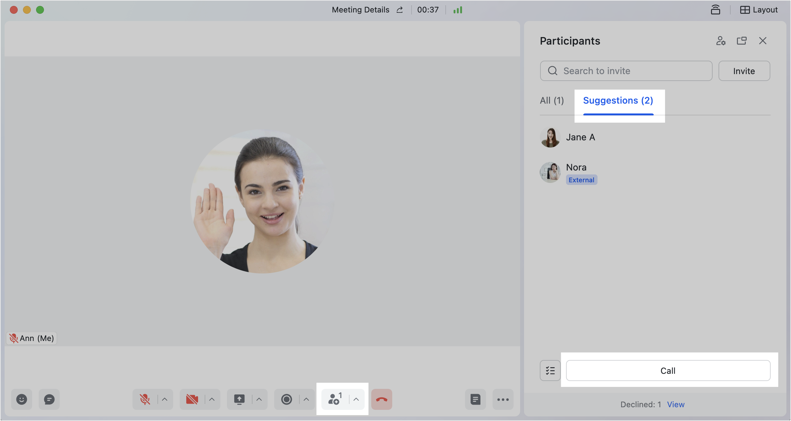Click the share arrow next to Meeting Details

coord(399,10)
